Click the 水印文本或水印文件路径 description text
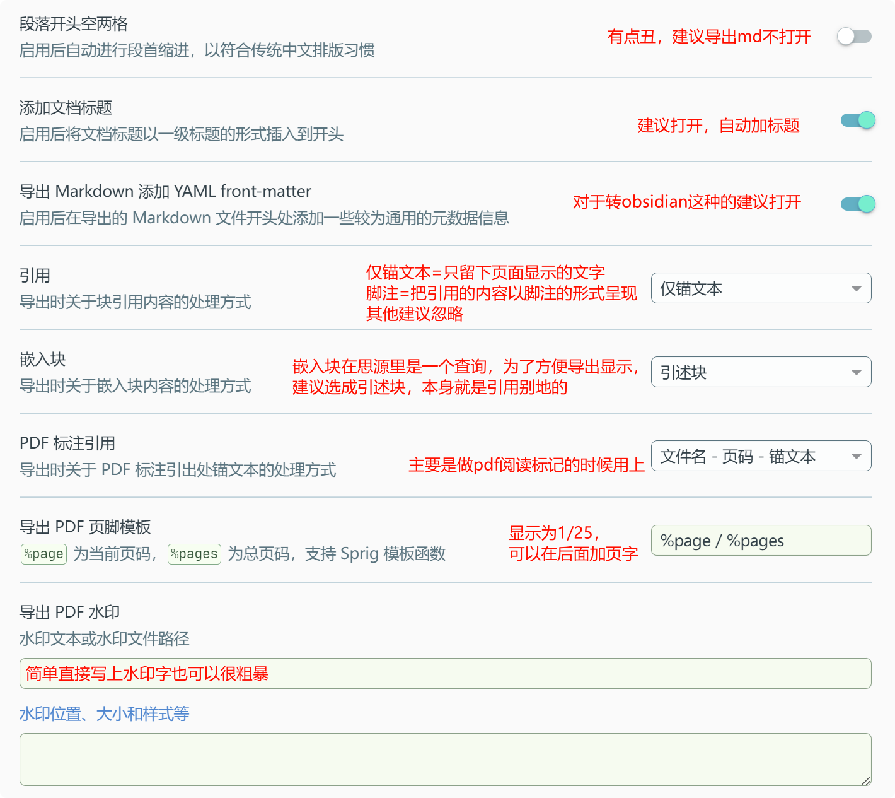The width and height of the screenshot is (895, 798). pyautogui.click(x=105, y=639)
